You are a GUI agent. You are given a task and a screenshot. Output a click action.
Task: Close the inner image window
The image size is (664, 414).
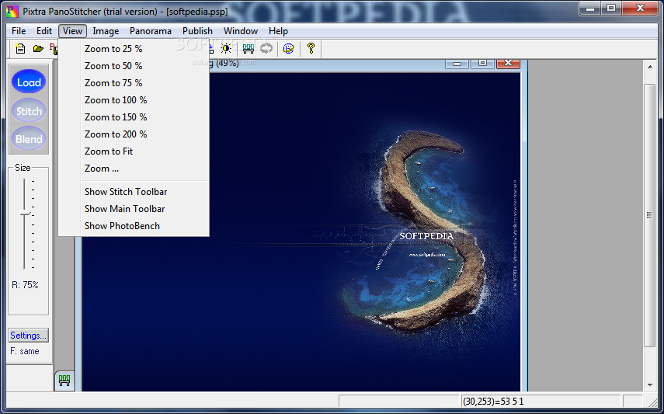508,64
